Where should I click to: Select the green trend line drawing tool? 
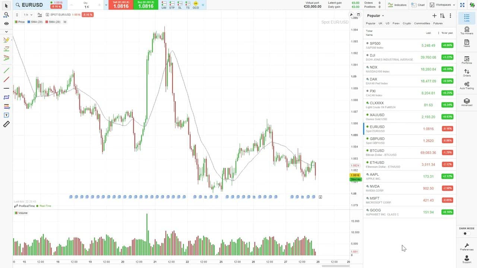click(6, 70)
